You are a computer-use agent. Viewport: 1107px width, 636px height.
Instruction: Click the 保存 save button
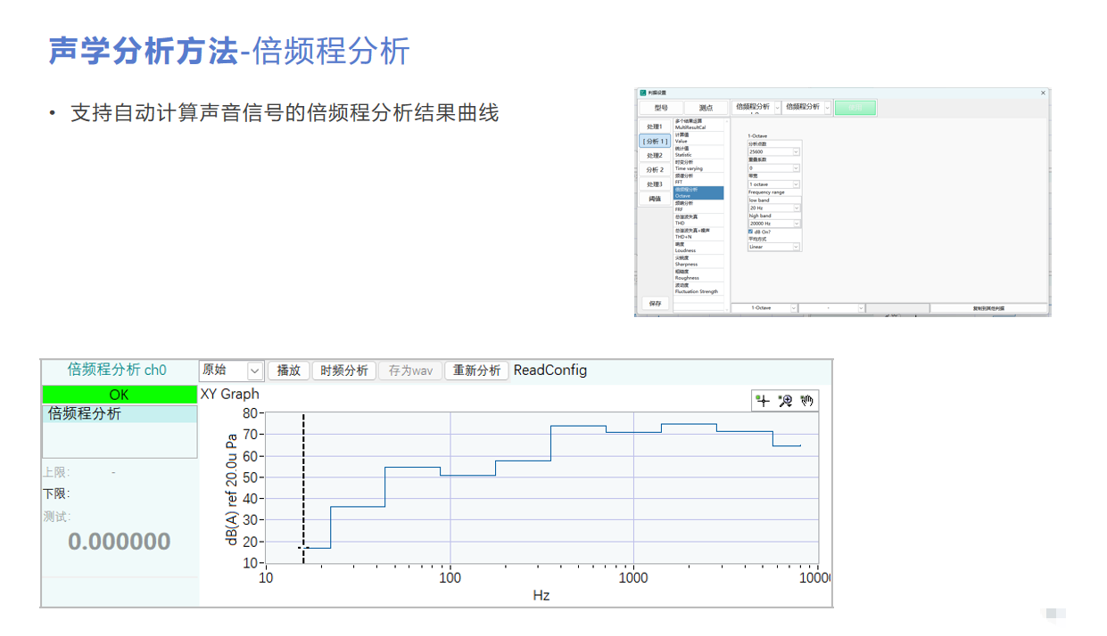click(657, 304)
